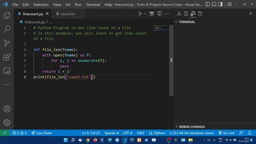Open the Selection menu
The image size is (256, 144).
(41, 4)
